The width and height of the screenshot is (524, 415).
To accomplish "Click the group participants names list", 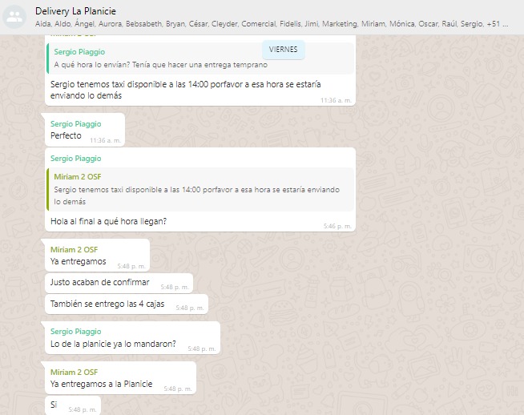I will pyautogui.click(x=272, y=24).
